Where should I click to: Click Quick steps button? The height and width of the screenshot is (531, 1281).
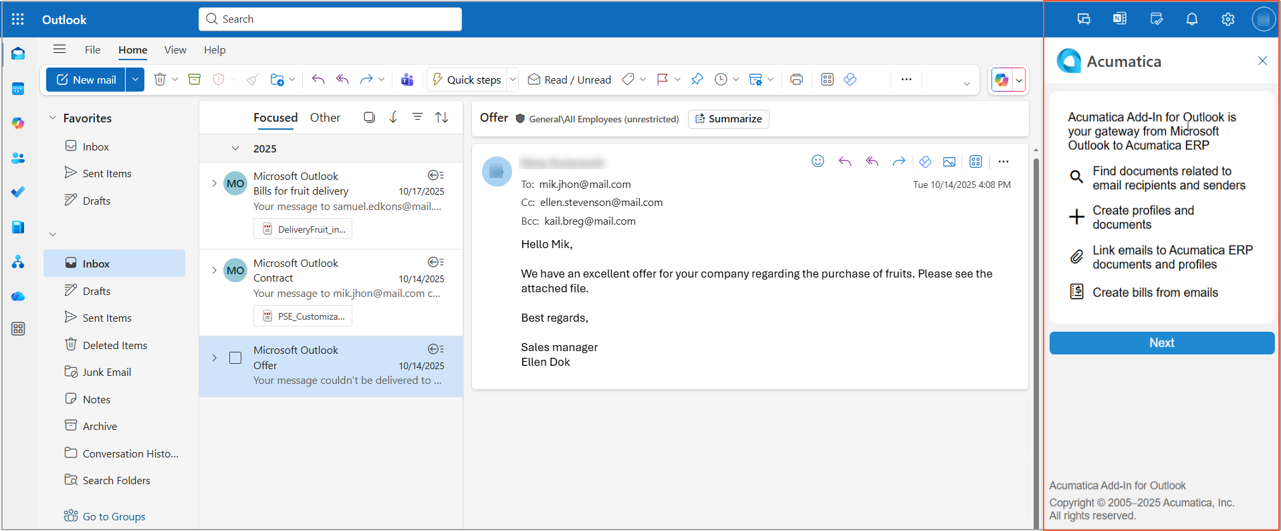pos(467,80)
